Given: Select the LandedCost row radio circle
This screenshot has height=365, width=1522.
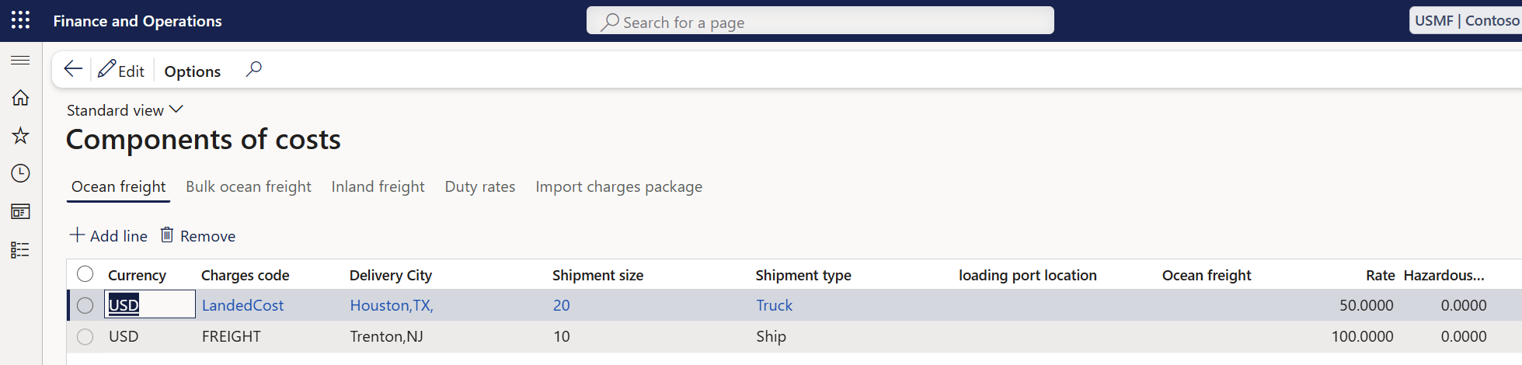Looking at the screenshot, I should [85, 305].
